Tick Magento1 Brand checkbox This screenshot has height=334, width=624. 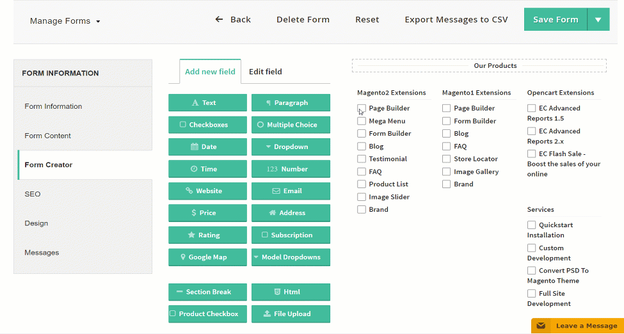[x=447, y=184]
